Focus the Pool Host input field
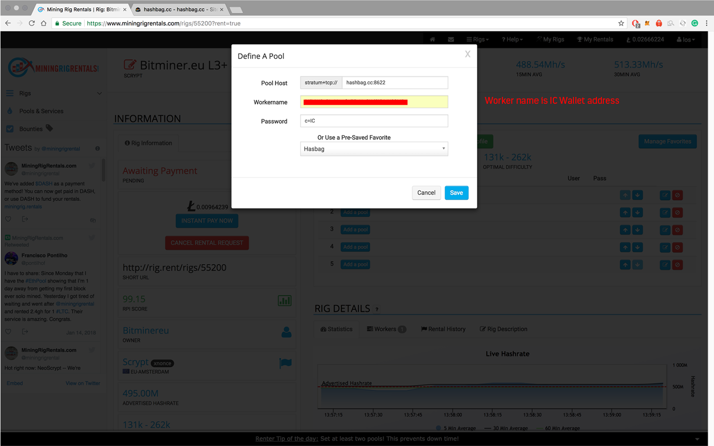This screenshot has width=714, height=446. [395, 83]
